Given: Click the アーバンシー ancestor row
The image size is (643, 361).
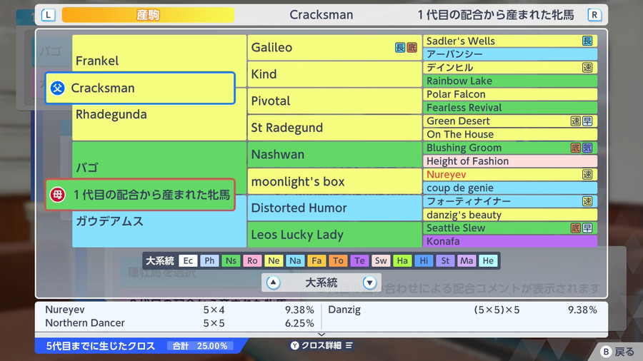Looking at the screenshot, I should tap(510, 54).
